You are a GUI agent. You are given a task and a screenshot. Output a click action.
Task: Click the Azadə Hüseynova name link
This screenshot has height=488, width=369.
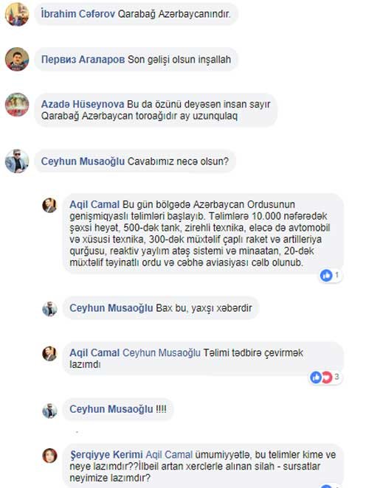pyautogui.click(x=83, y=104)
